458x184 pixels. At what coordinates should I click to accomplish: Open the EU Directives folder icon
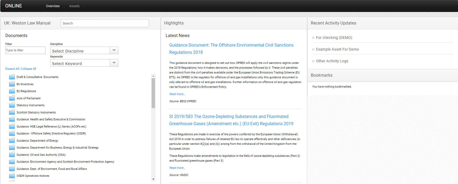tap(12, 84)
